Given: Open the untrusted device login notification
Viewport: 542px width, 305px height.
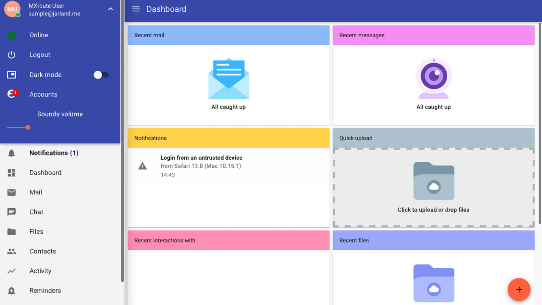Looking at the screenshot, I should pos(201,166).
